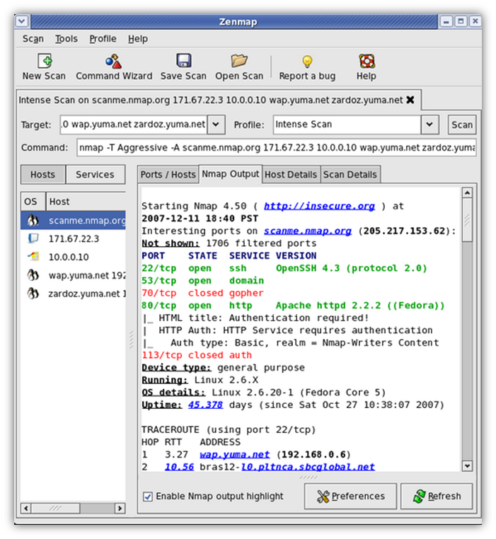Show Hosts list button

[42, 175]
